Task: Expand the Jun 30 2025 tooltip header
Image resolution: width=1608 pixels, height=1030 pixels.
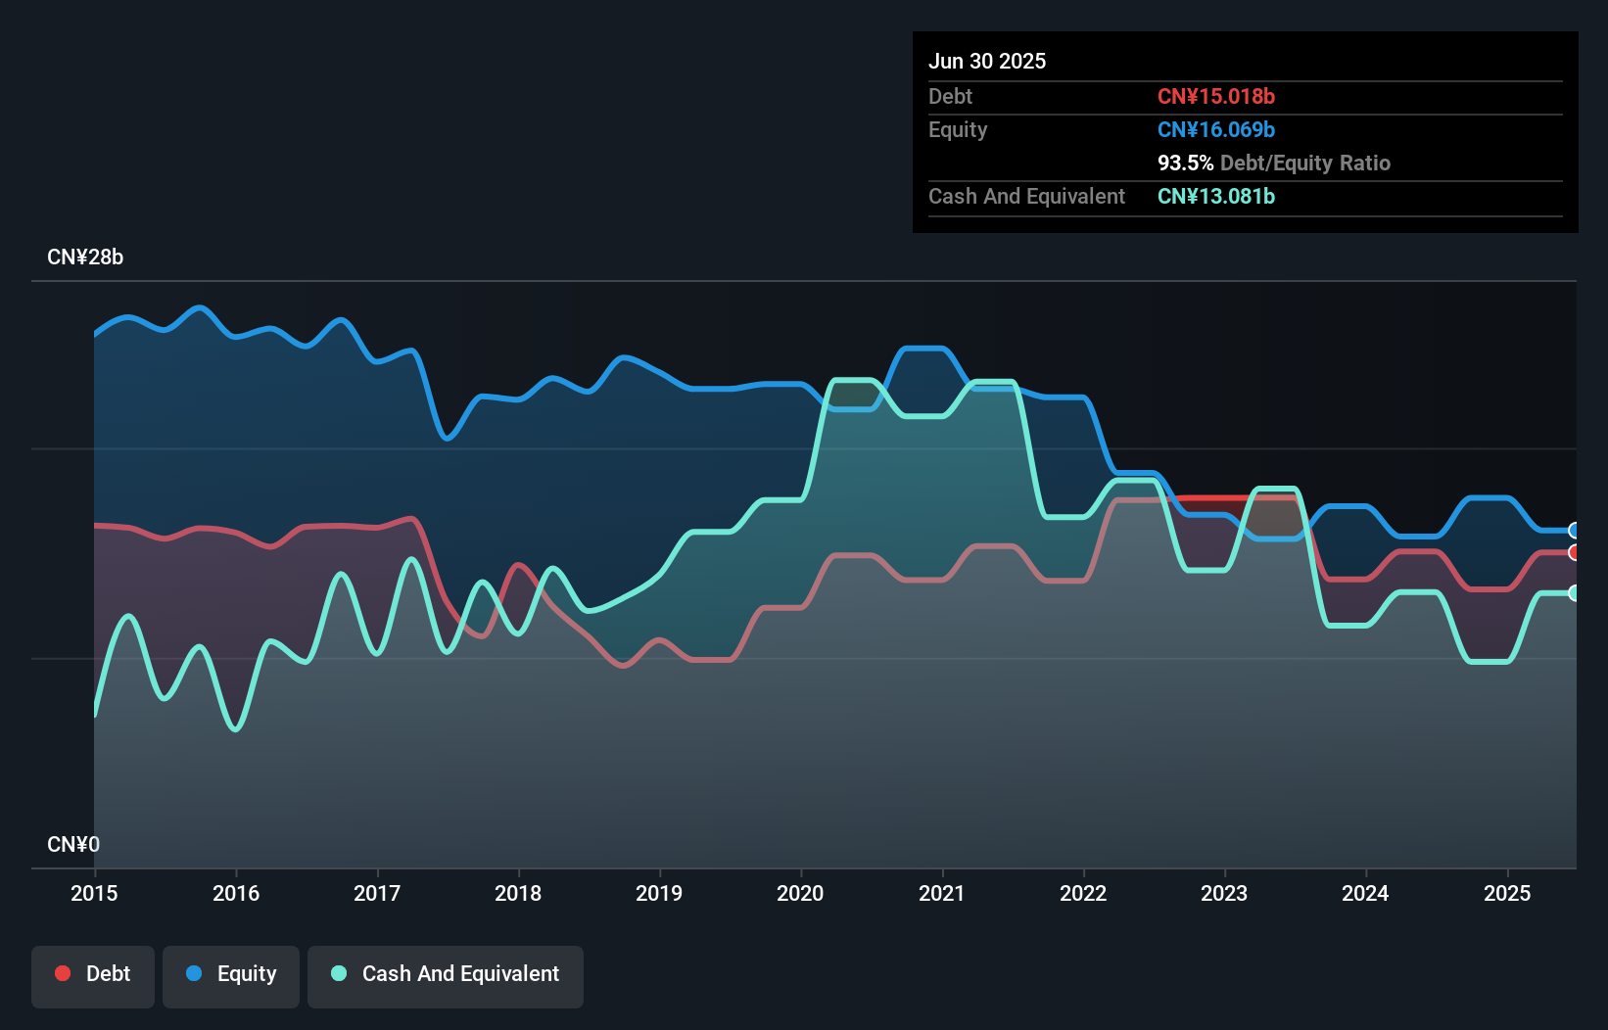Action: (987, 61)
